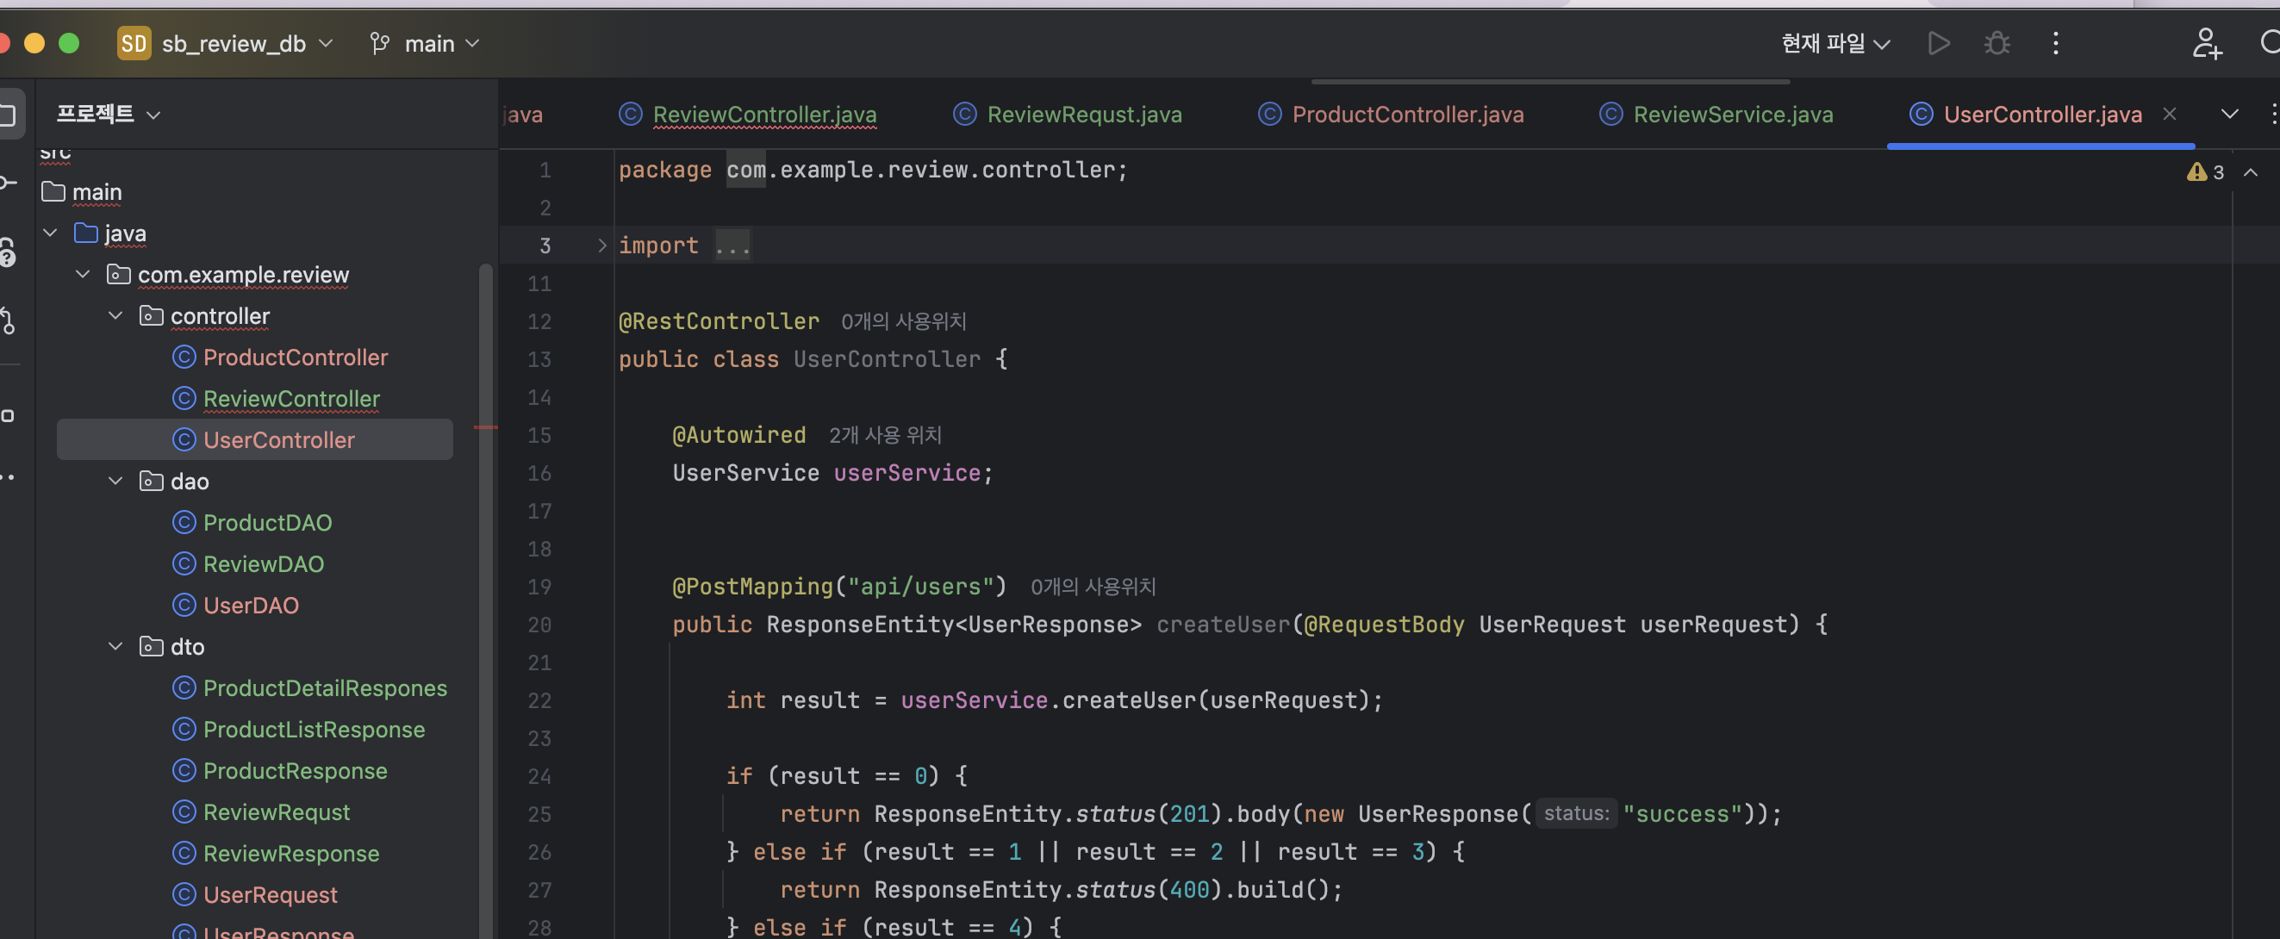Image resolution: width=2280 pixels, height=939 pixels.
Task: Close the UserController.java tab
Action: tap(2169, 115)
